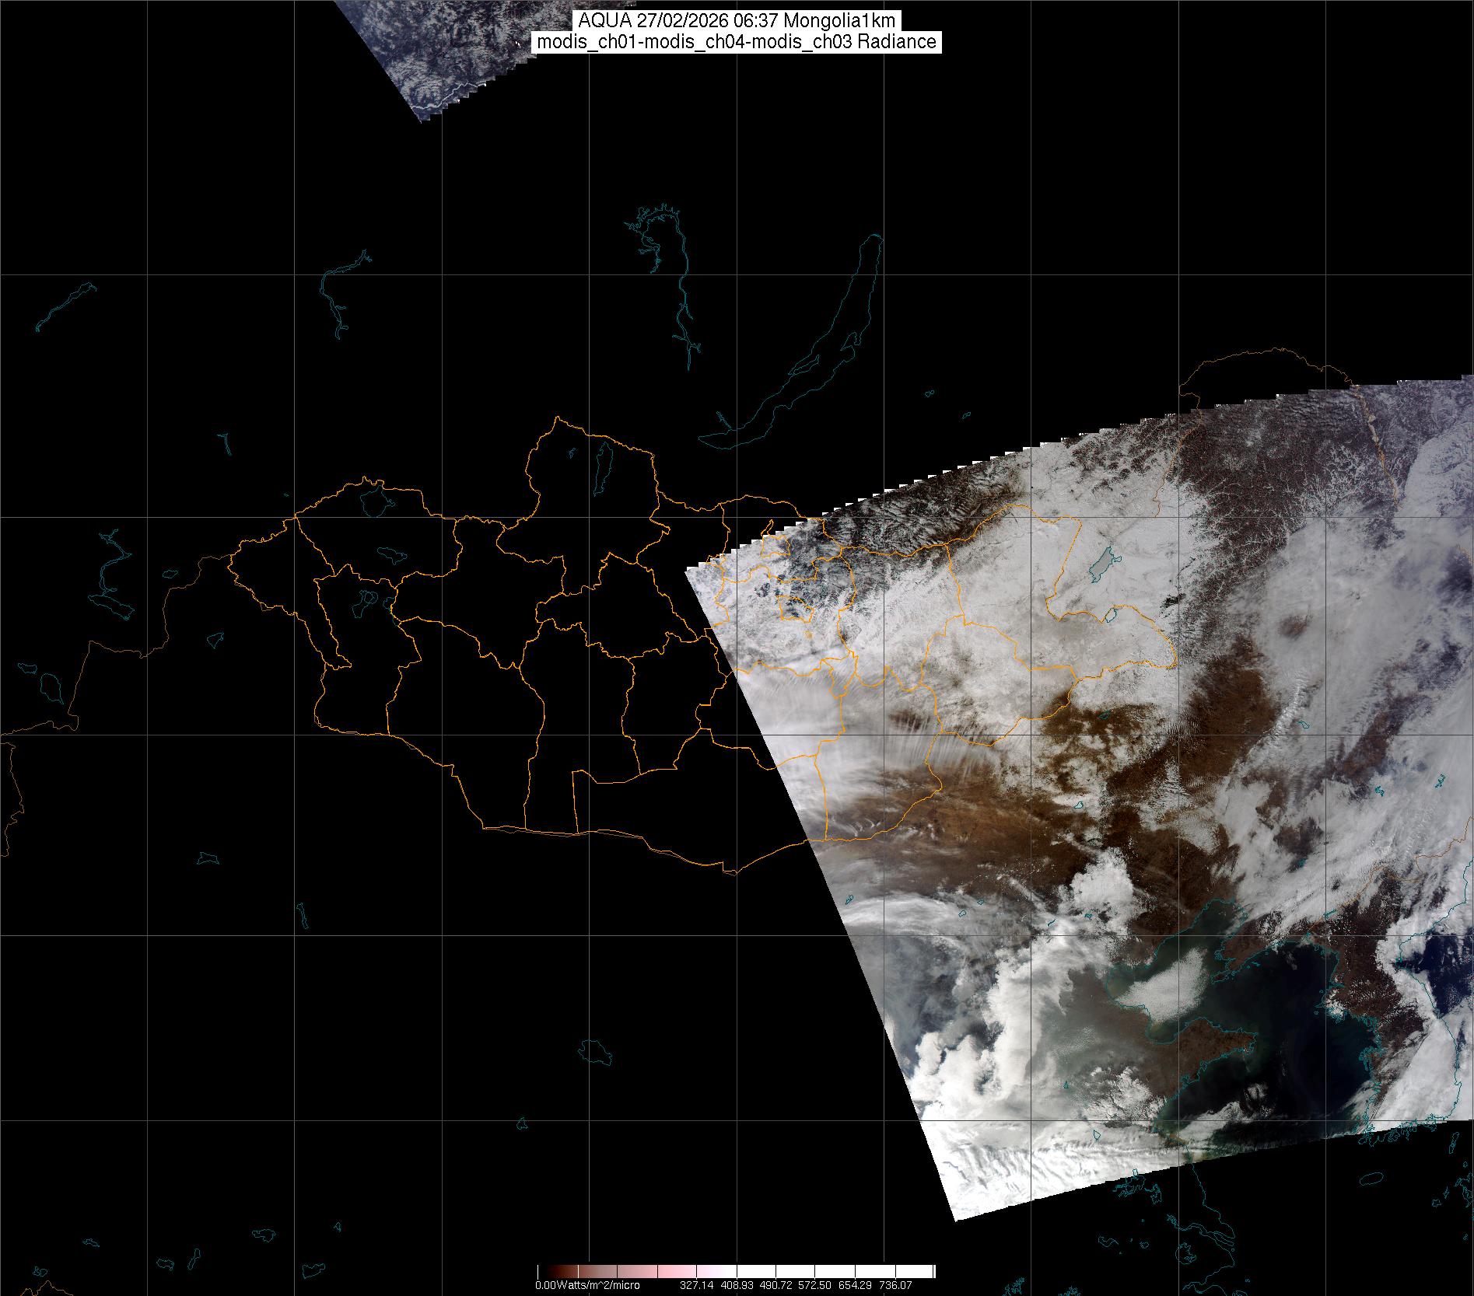Click the 736.07 legend value

pos(895,1285)
